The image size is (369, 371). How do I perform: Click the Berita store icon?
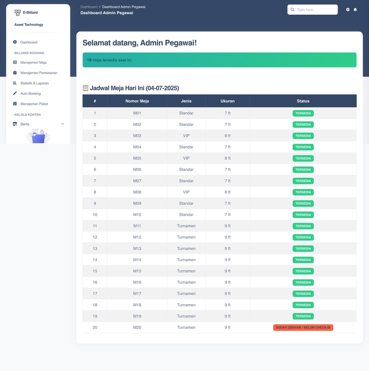point(15,124)
